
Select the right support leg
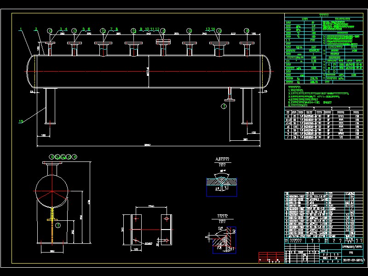point(247,106)
